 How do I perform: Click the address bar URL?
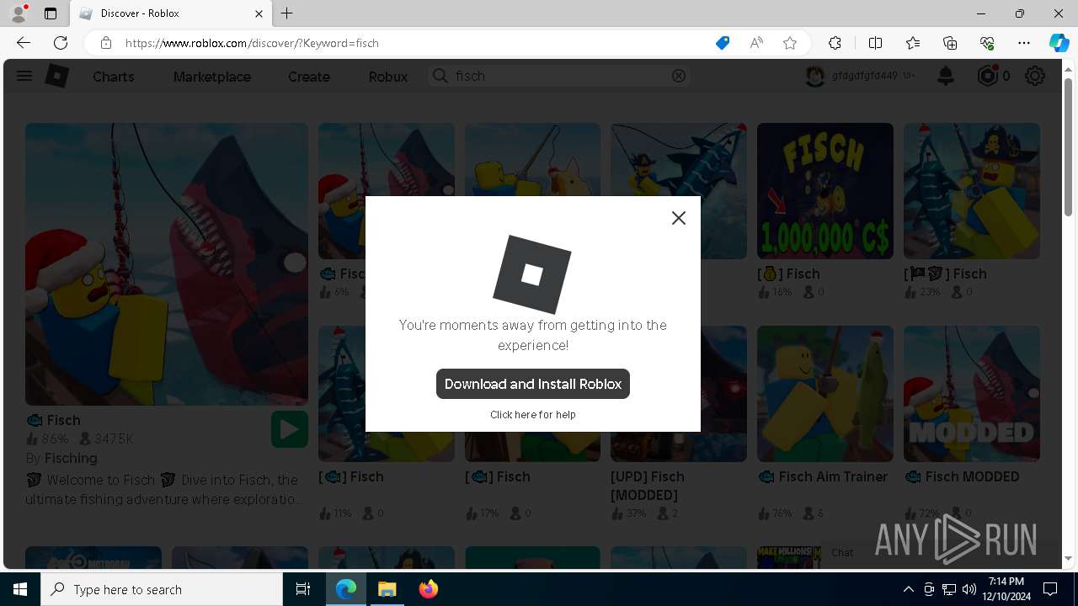click(x=253, y=43)
